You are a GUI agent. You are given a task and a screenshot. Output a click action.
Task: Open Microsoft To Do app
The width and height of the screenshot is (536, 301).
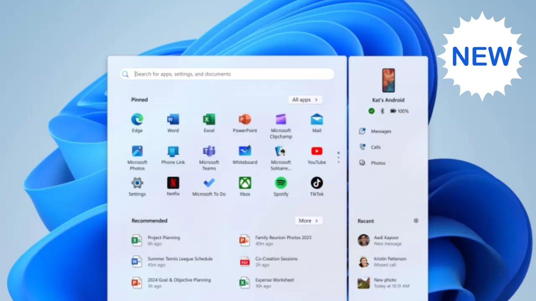click(x=209, y=186)
